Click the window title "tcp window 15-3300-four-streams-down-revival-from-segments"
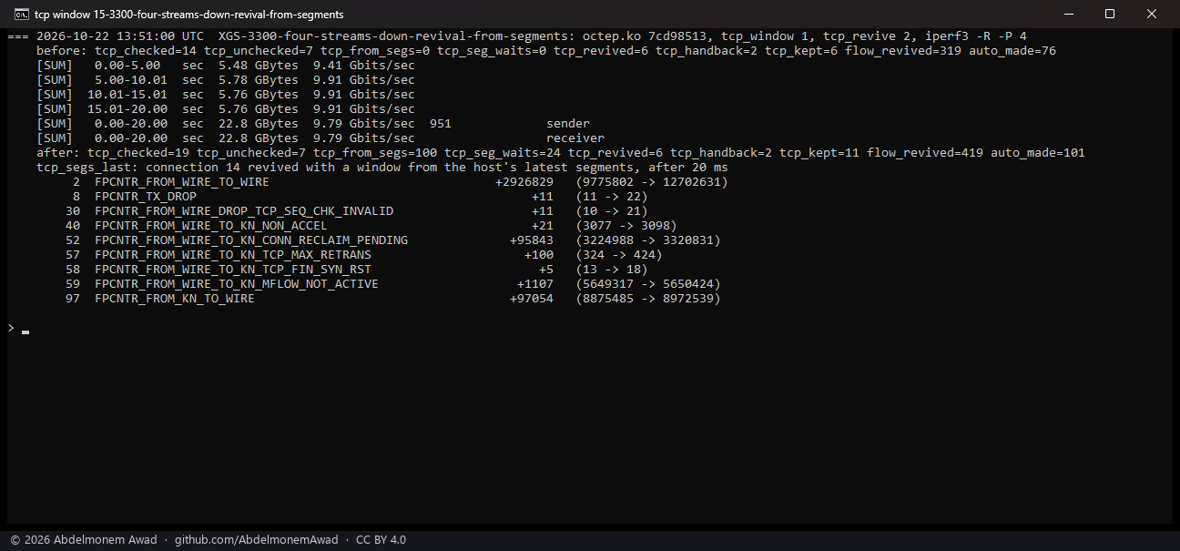 189,14
